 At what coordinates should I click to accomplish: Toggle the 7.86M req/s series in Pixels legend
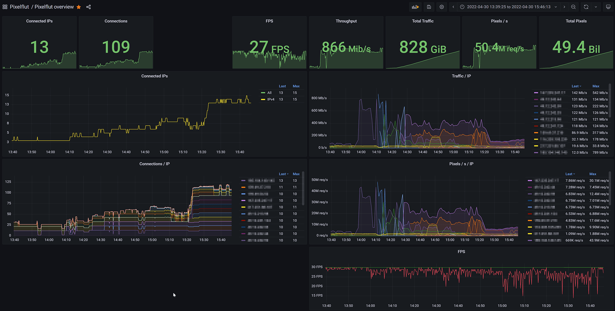(x=546, y=181)
